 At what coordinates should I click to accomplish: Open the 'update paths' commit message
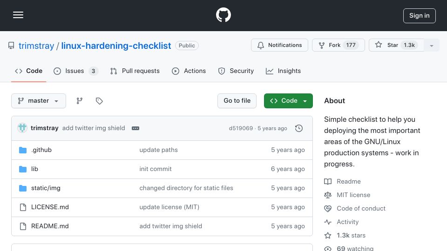click(x=158, y=150)
